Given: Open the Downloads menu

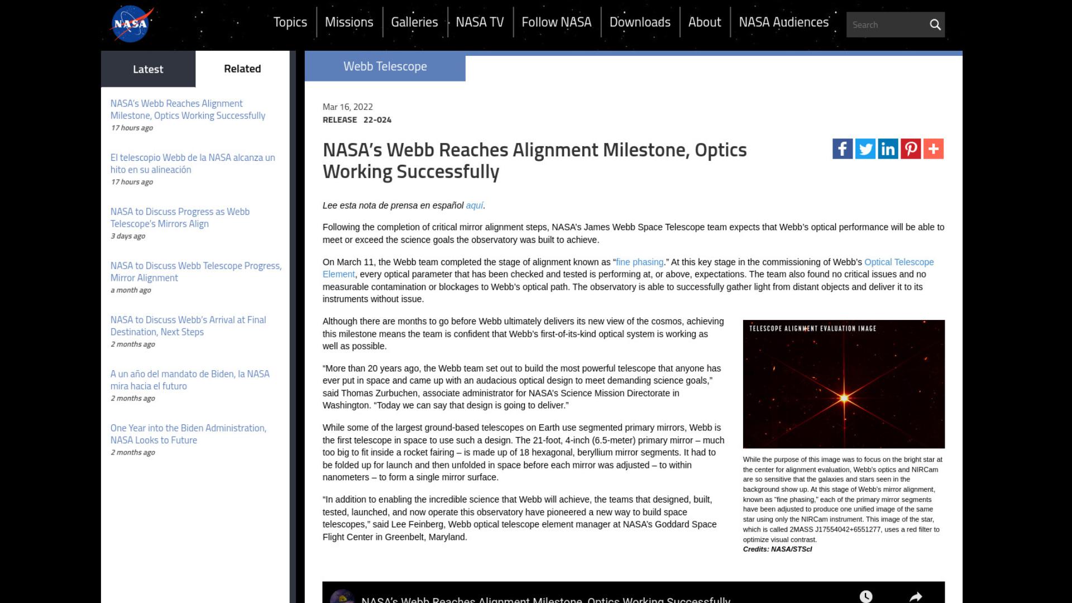Looking at the screenshot, I should click(x=640, y=22).
